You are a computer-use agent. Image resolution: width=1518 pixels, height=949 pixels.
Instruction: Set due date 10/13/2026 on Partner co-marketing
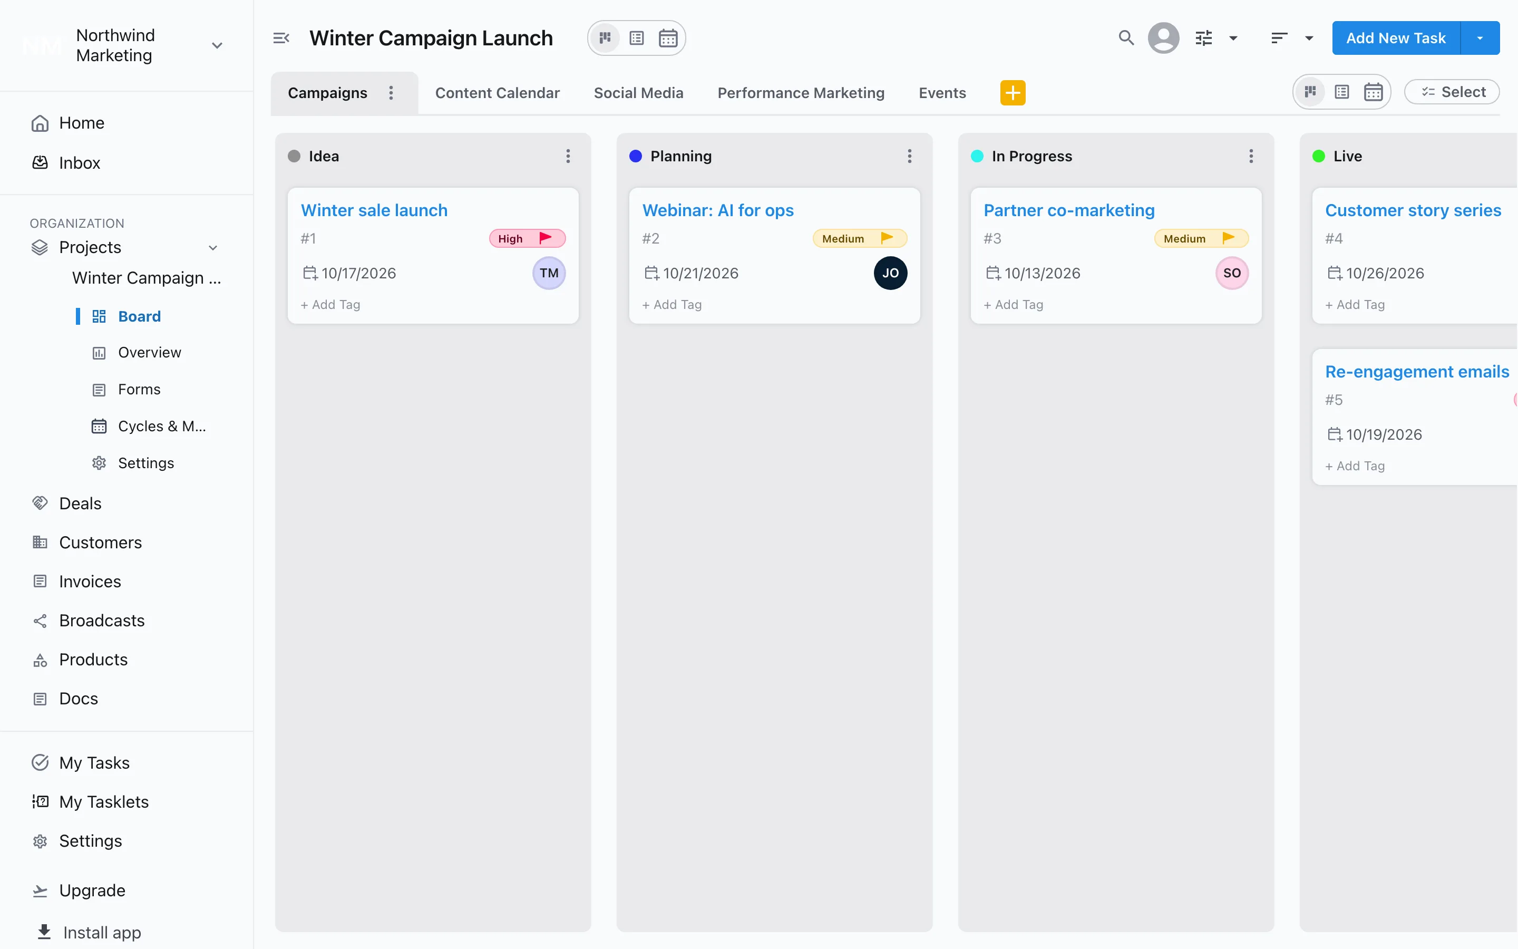click(1033, 273)
